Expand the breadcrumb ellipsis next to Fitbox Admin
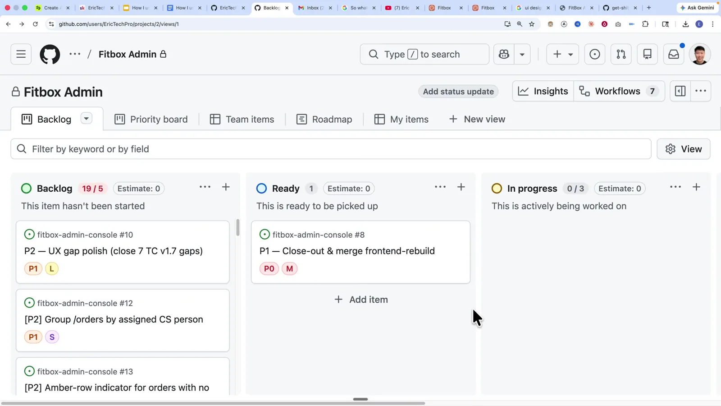Screen dimensions: 721x406 (x=75, y=54)
